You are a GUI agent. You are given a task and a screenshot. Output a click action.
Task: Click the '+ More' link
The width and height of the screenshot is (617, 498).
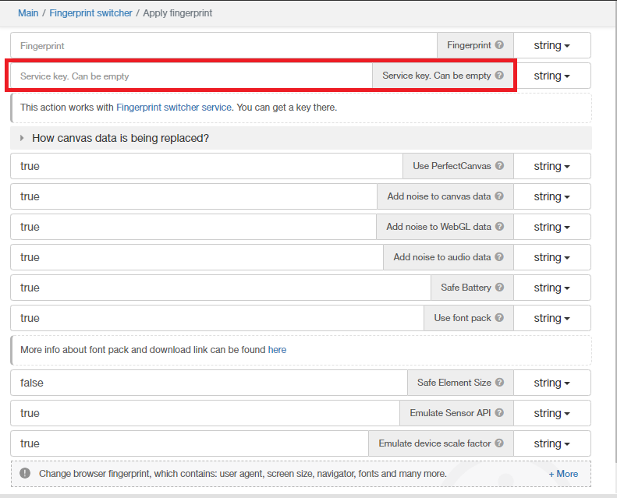pos(563,474)
